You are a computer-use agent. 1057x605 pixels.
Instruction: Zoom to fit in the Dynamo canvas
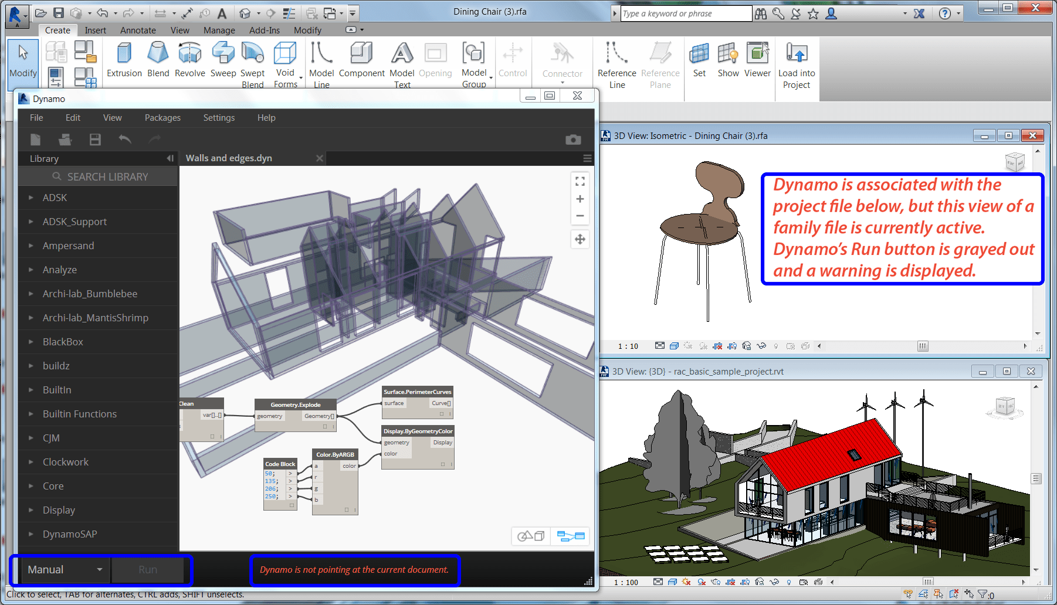[x=580, y=181]
